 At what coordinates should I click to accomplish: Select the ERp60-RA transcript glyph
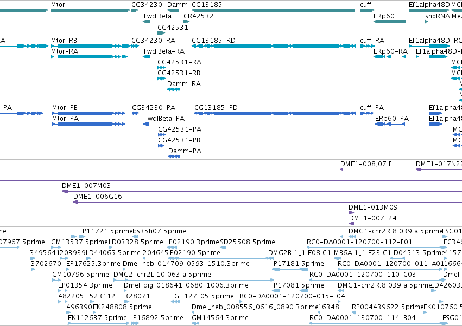click(x=389, y=57)
